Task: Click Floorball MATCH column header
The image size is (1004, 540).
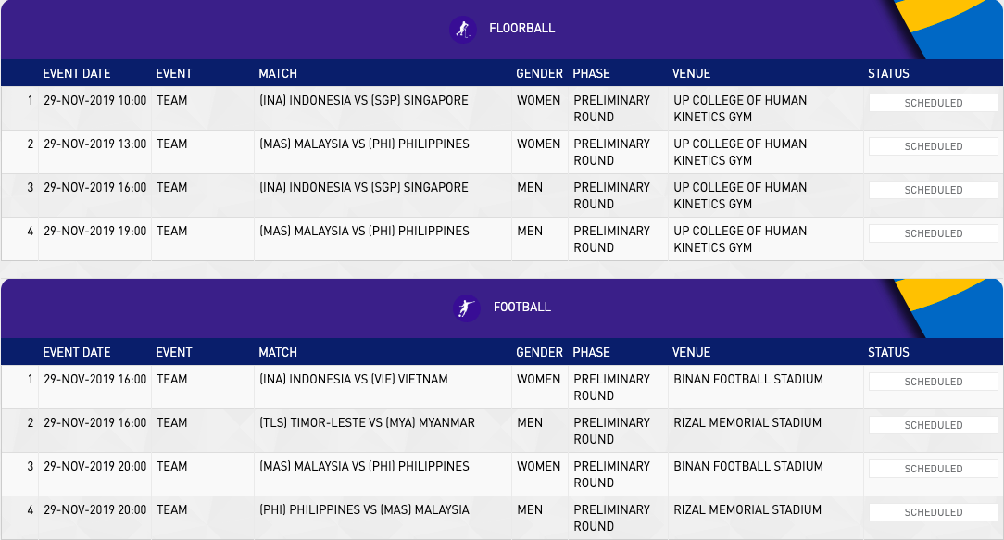Action: (x=278, y=74)
